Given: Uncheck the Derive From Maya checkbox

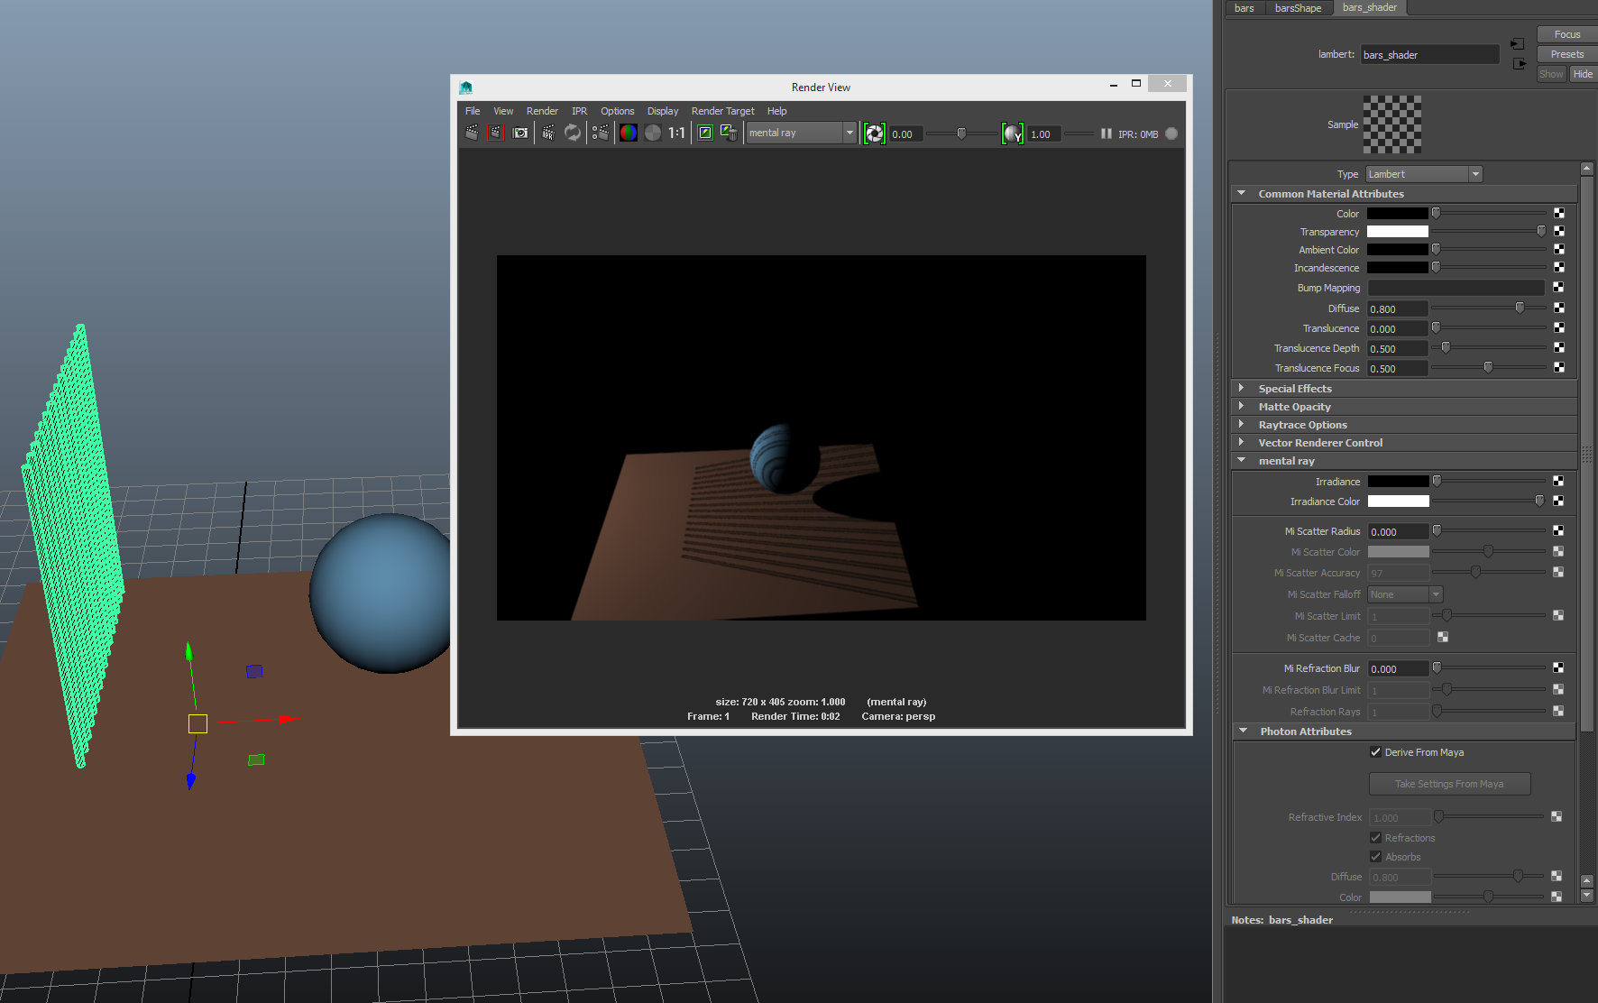Looking at the screenshot, I should click(x=1375, y=752).
